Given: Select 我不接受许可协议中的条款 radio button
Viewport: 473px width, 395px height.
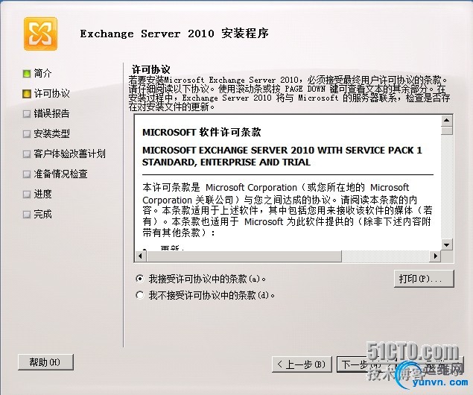Looking at the screenshot, I should coord(140,295).
